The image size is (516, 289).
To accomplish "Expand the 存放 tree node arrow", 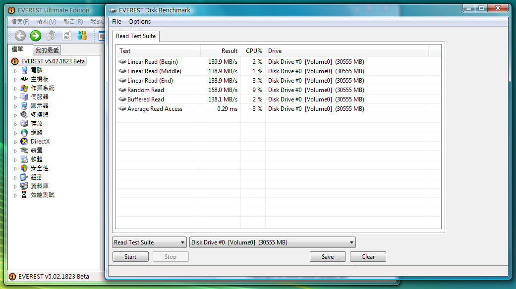I will 15,124.
